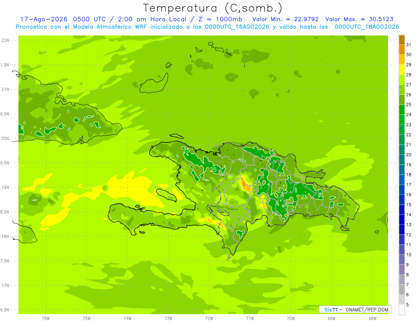The height and width of the screenshot is (323, 418).
Task: Select the "17-Ago-2026" forecast date text
Action: tap(44, 19)
